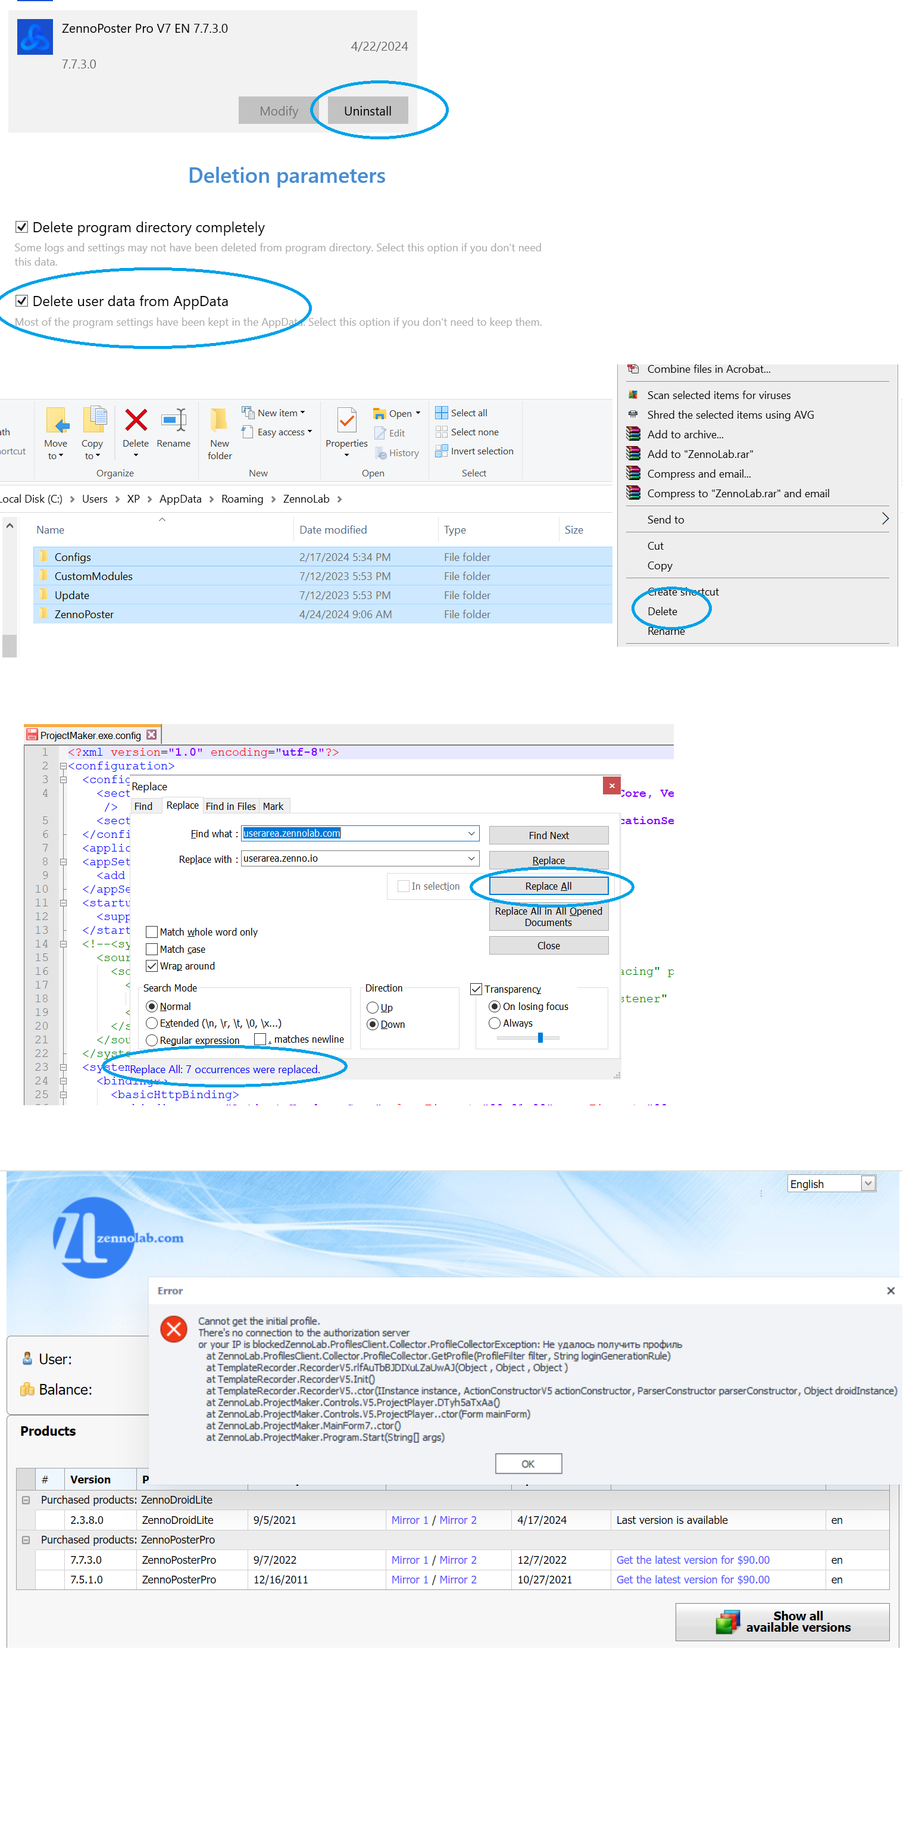Click the Select none icon
The width and height of the screenshot is (919, 1827).
click(x=441, y=432)
